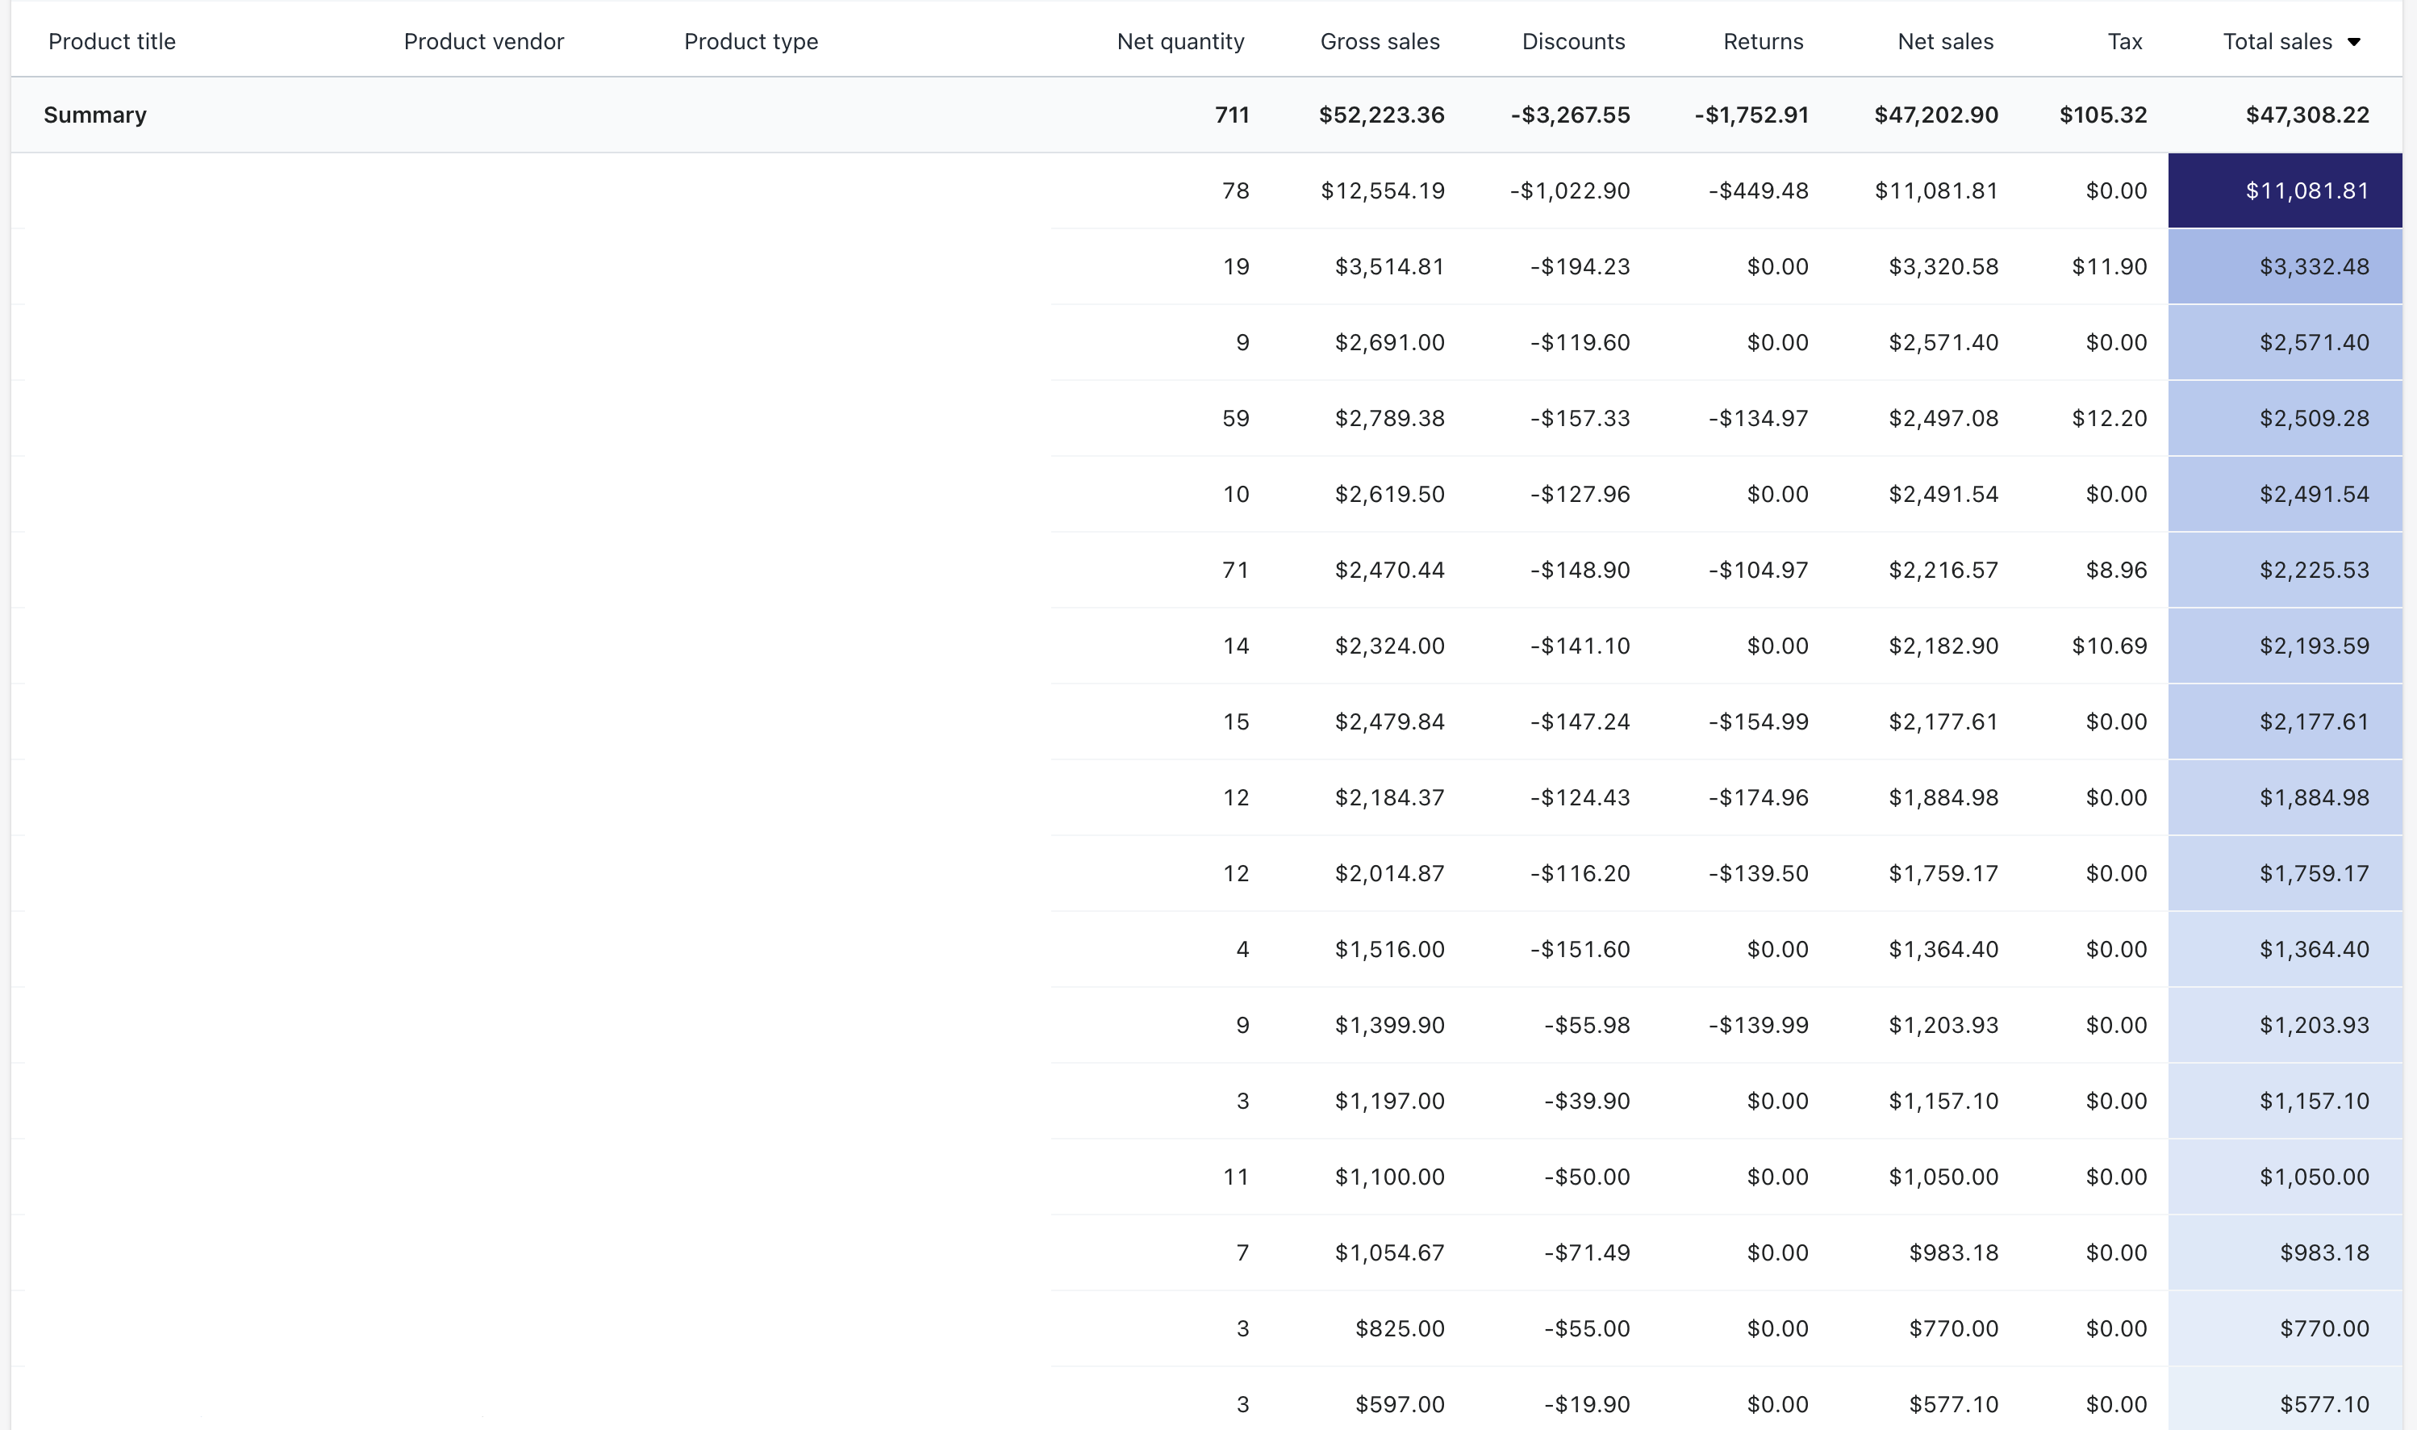This screenshot has height=1430, width=2417.
Task: Click total sales cell $3,332.48
Action: tap(2285, 266)
